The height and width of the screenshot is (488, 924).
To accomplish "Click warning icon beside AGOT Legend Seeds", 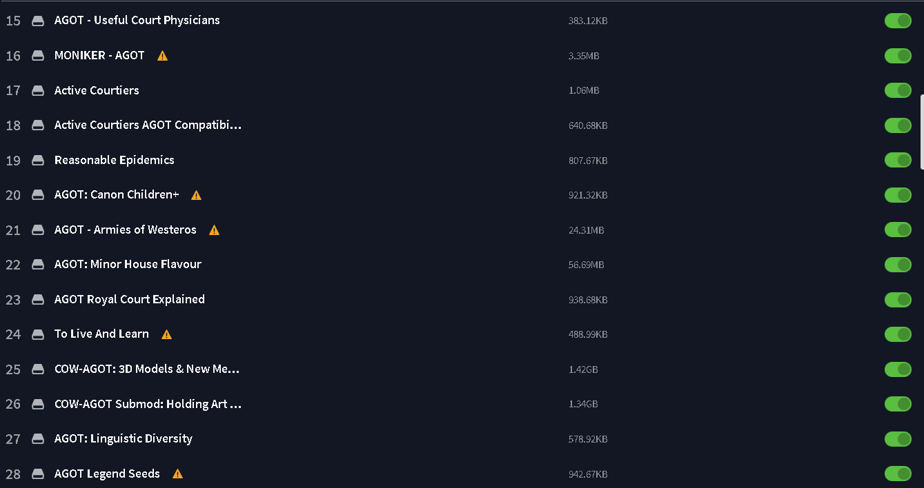I will coord(177,474).
